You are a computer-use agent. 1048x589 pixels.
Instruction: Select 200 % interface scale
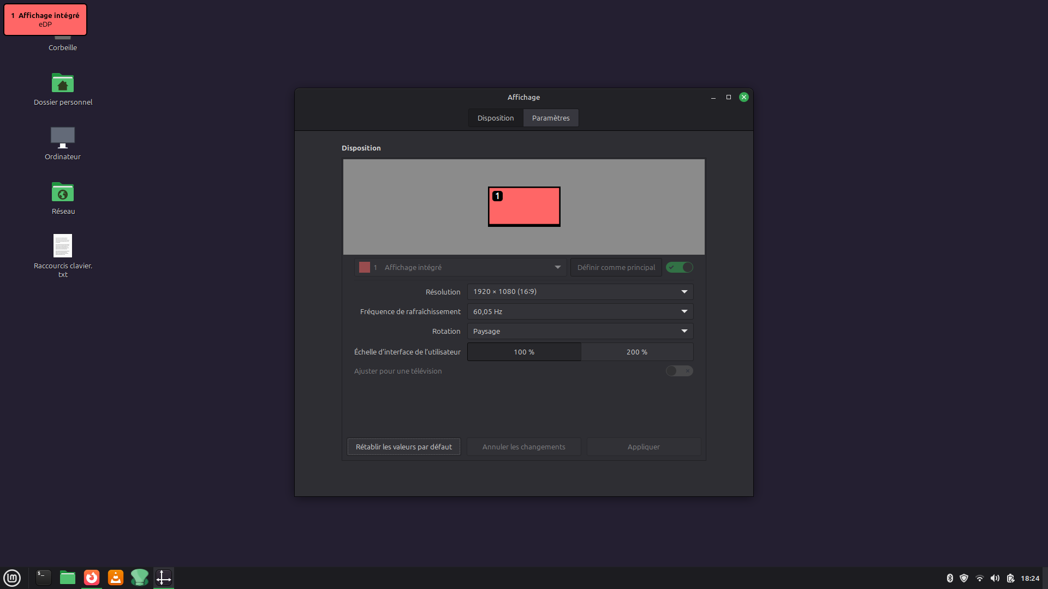[x=637, y=352]
